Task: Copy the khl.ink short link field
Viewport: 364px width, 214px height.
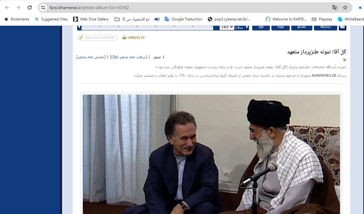Action: 98,37
